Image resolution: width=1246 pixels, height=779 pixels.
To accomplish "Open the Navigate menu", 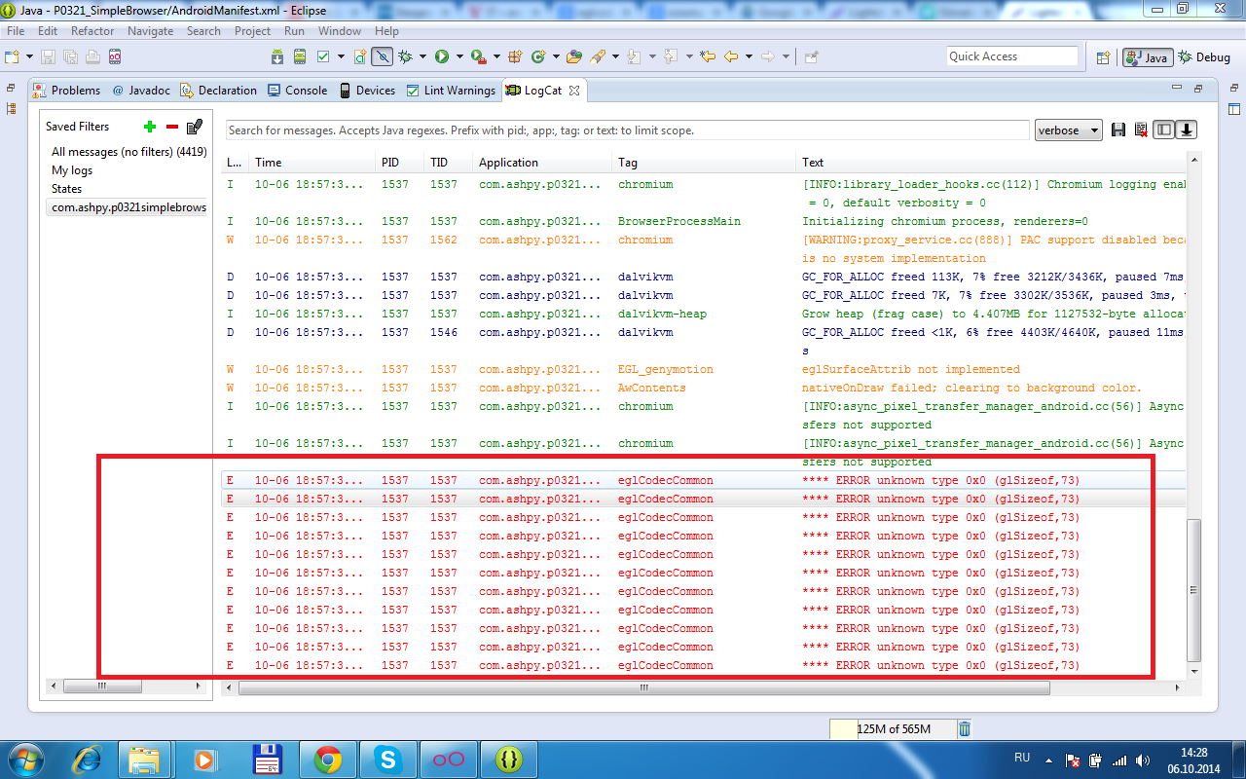I will click(150, 31).
